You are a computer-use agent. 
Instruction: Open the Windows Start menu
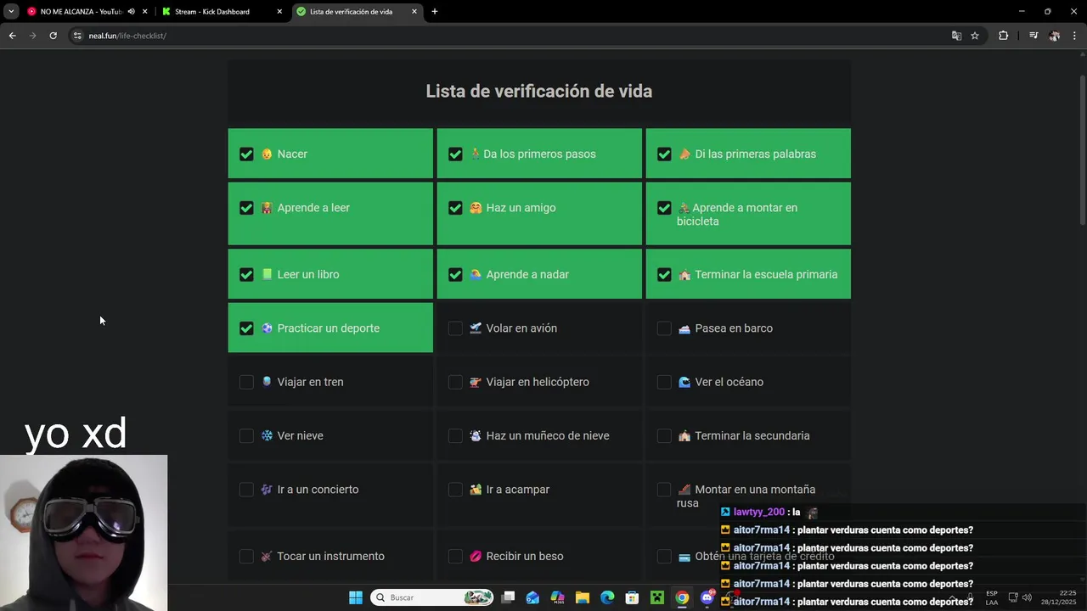[x=356, y=597]
